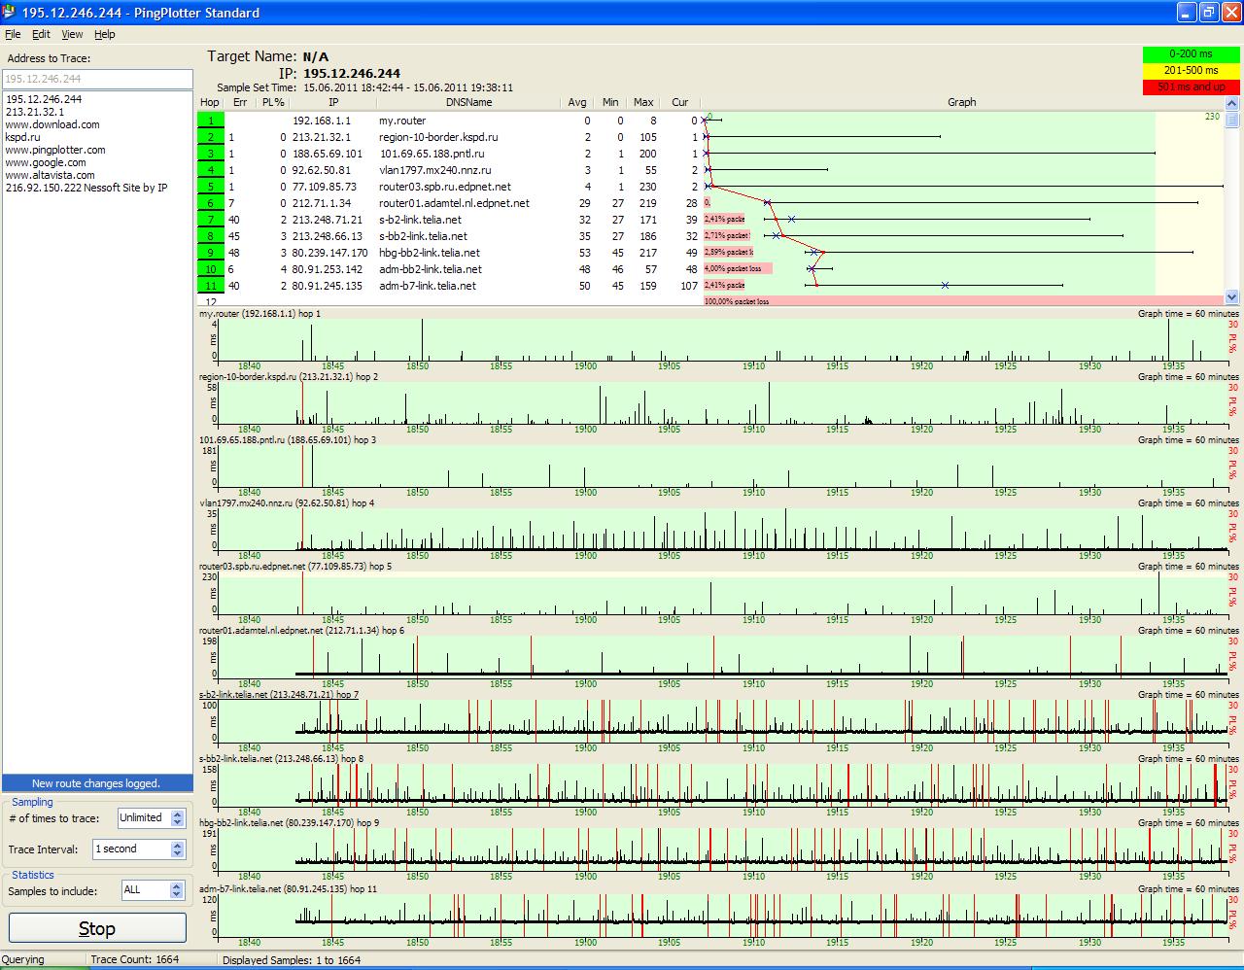Select www.download.com in the address list
The height and width of the screenshot is (970, 1244).
(x=52, y=124)
